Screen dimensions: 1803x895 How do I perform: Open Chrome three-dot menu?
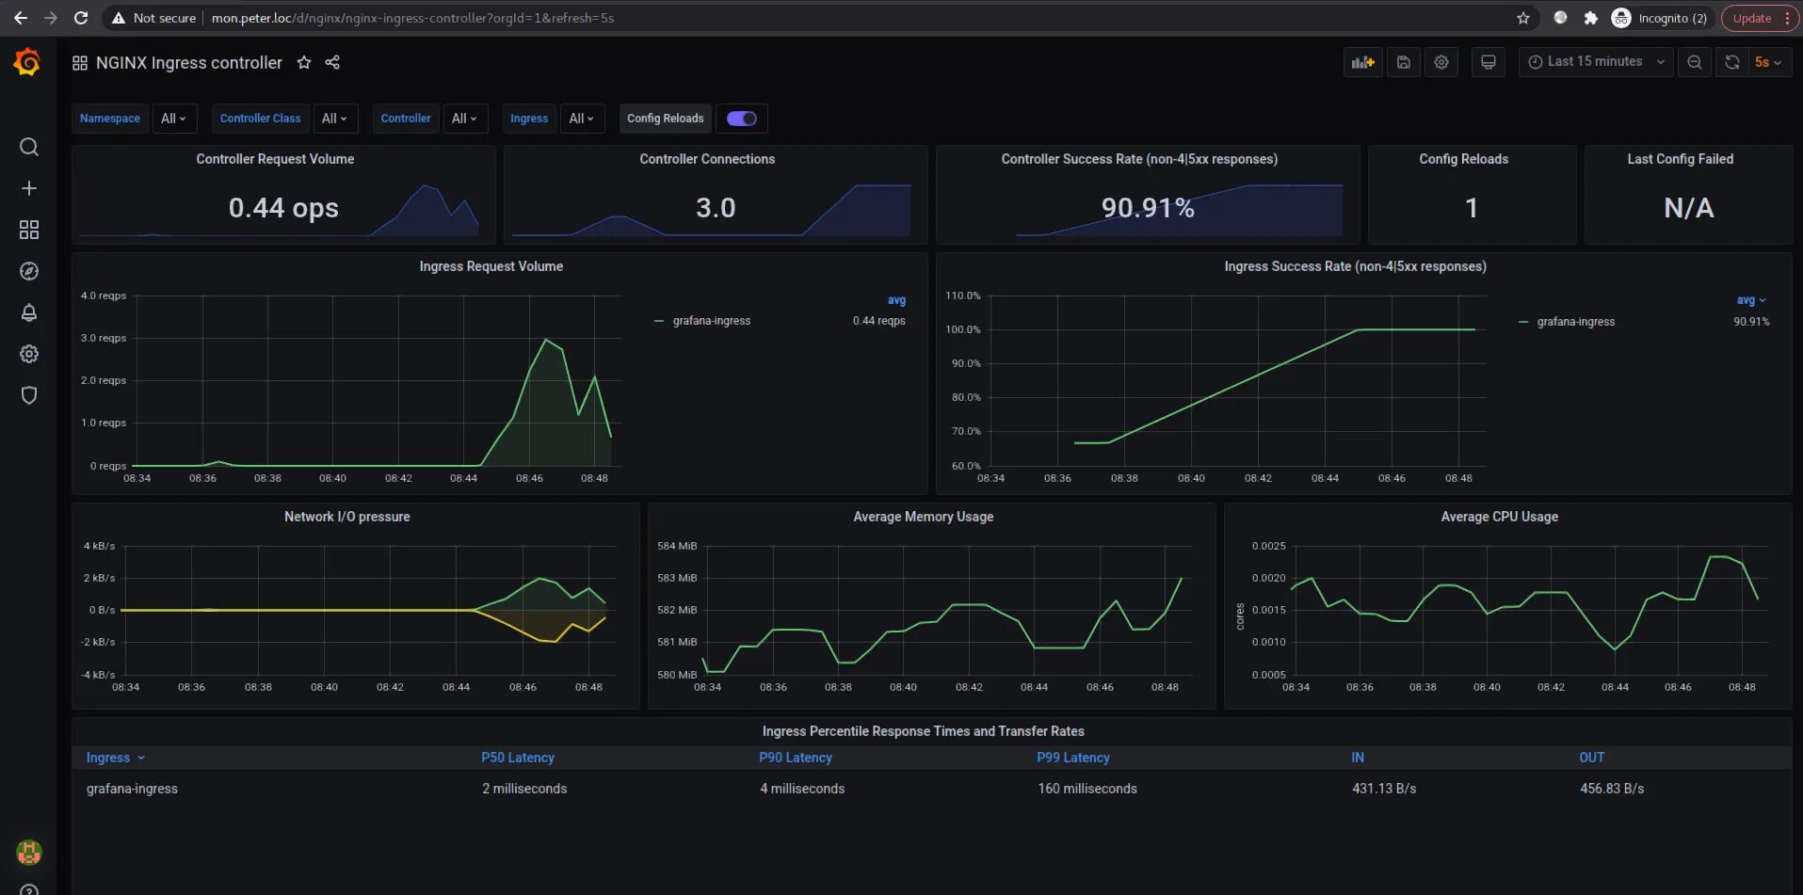[1787, 18]
